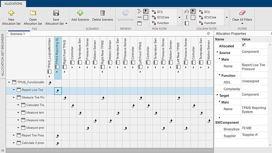This screenshot has width=272, height=153.
Task: Open the row filter dropdown arrow
Action: tap(179, 18)
